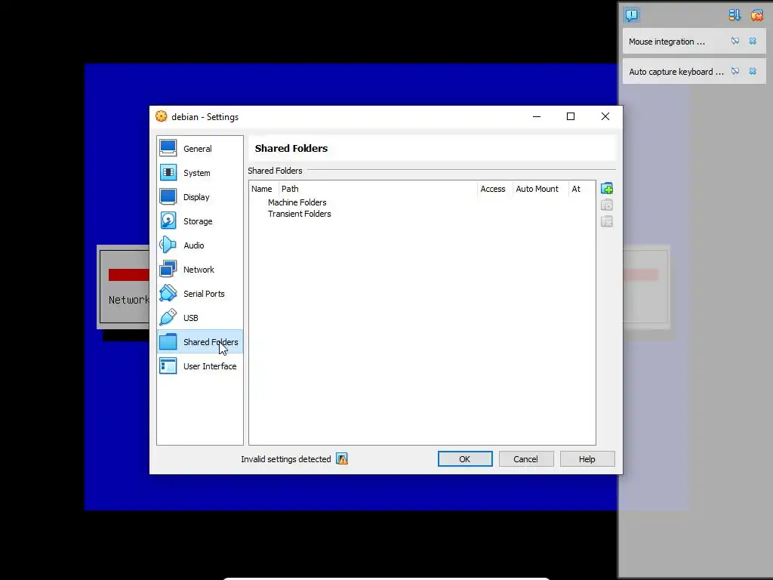Click the invalid settings warning icon
The image size is (773, 580).
click(x=342, y=458)
